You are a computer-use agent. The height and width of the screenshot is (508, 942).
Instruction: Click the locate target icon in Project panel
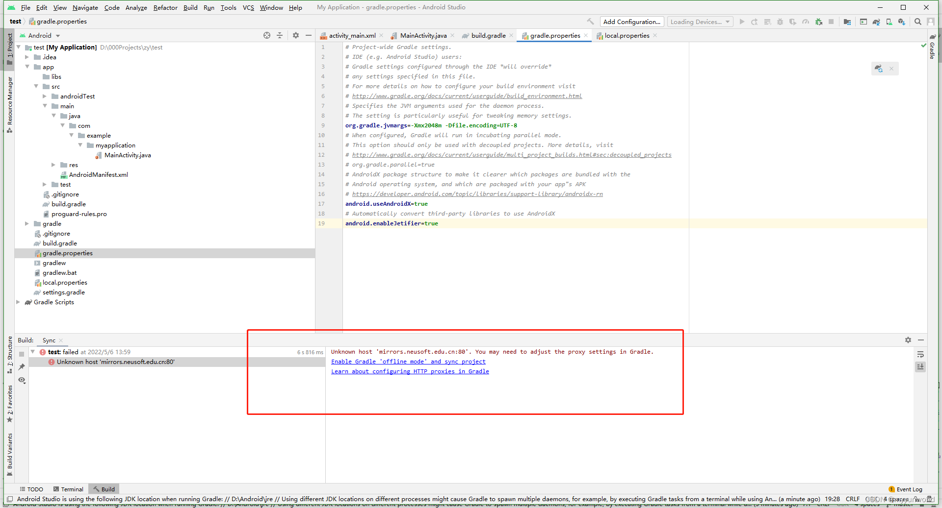coord(267,35)
